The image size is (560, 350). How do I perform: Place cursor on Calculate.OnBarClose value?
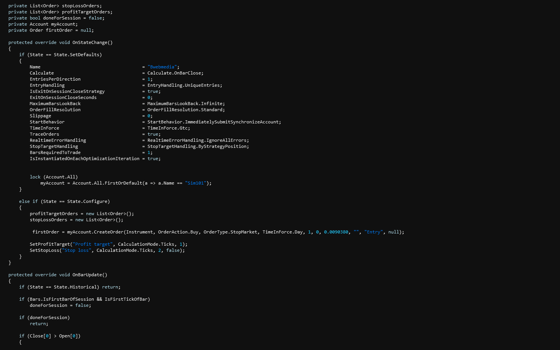(175, 73)
